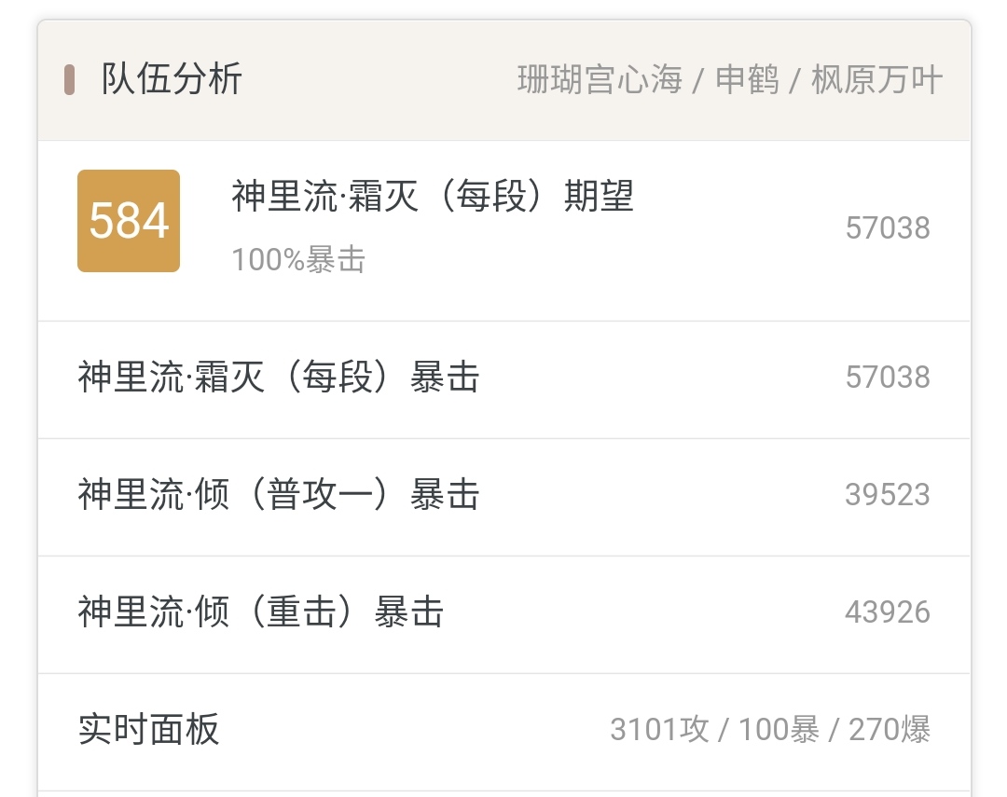Click the 100暴 crit rate stat
The width and height of the screenshot is (1007, 797).
click(x=779, y=730)
